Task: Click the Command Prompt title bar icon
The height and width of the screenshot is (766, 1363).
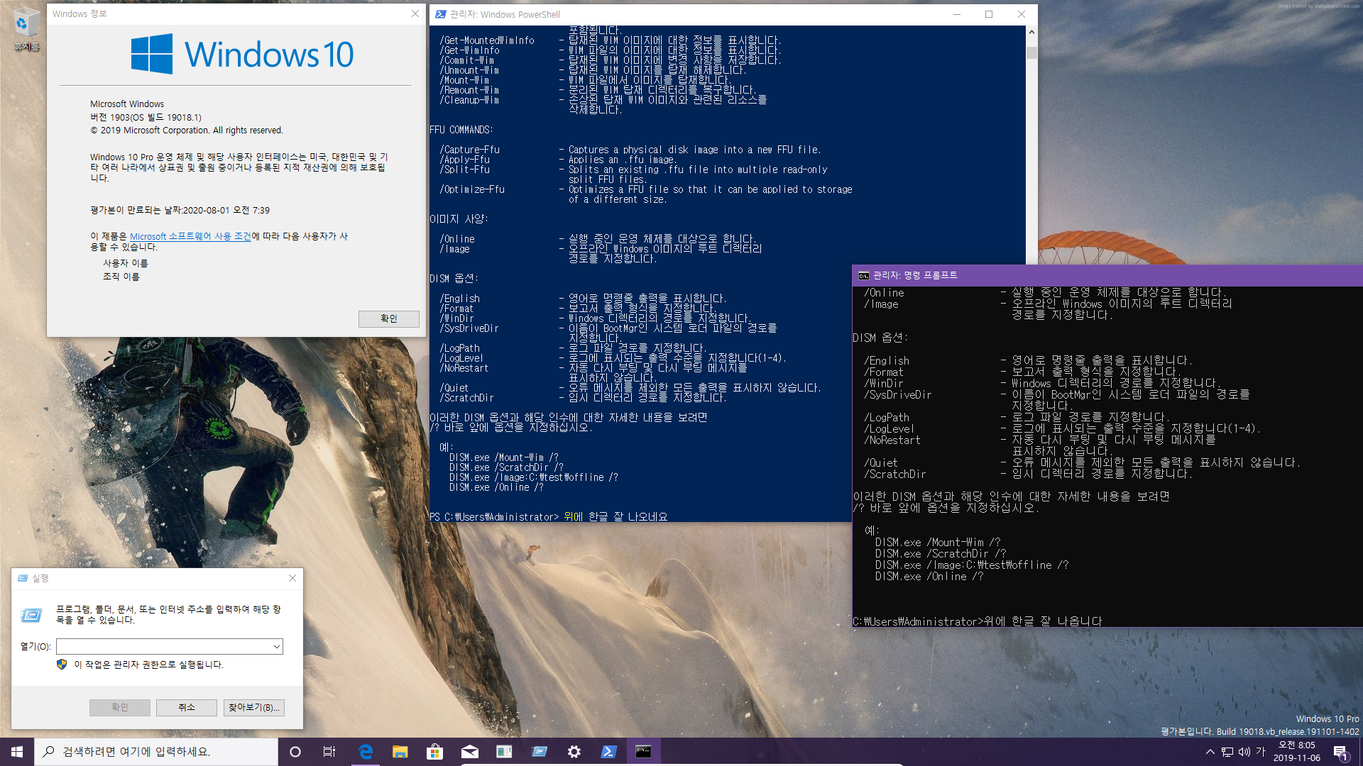Action: (x=863, y=275)
